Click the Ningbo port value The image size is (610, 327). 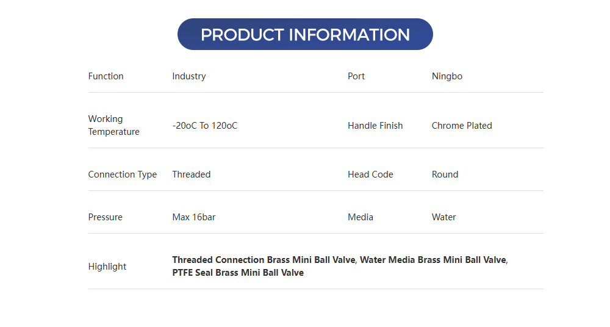[447, 76]
